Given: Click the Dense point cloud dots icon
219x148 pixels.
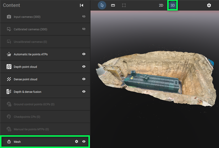Looking at the screenshot, I should tap(9, 79).
